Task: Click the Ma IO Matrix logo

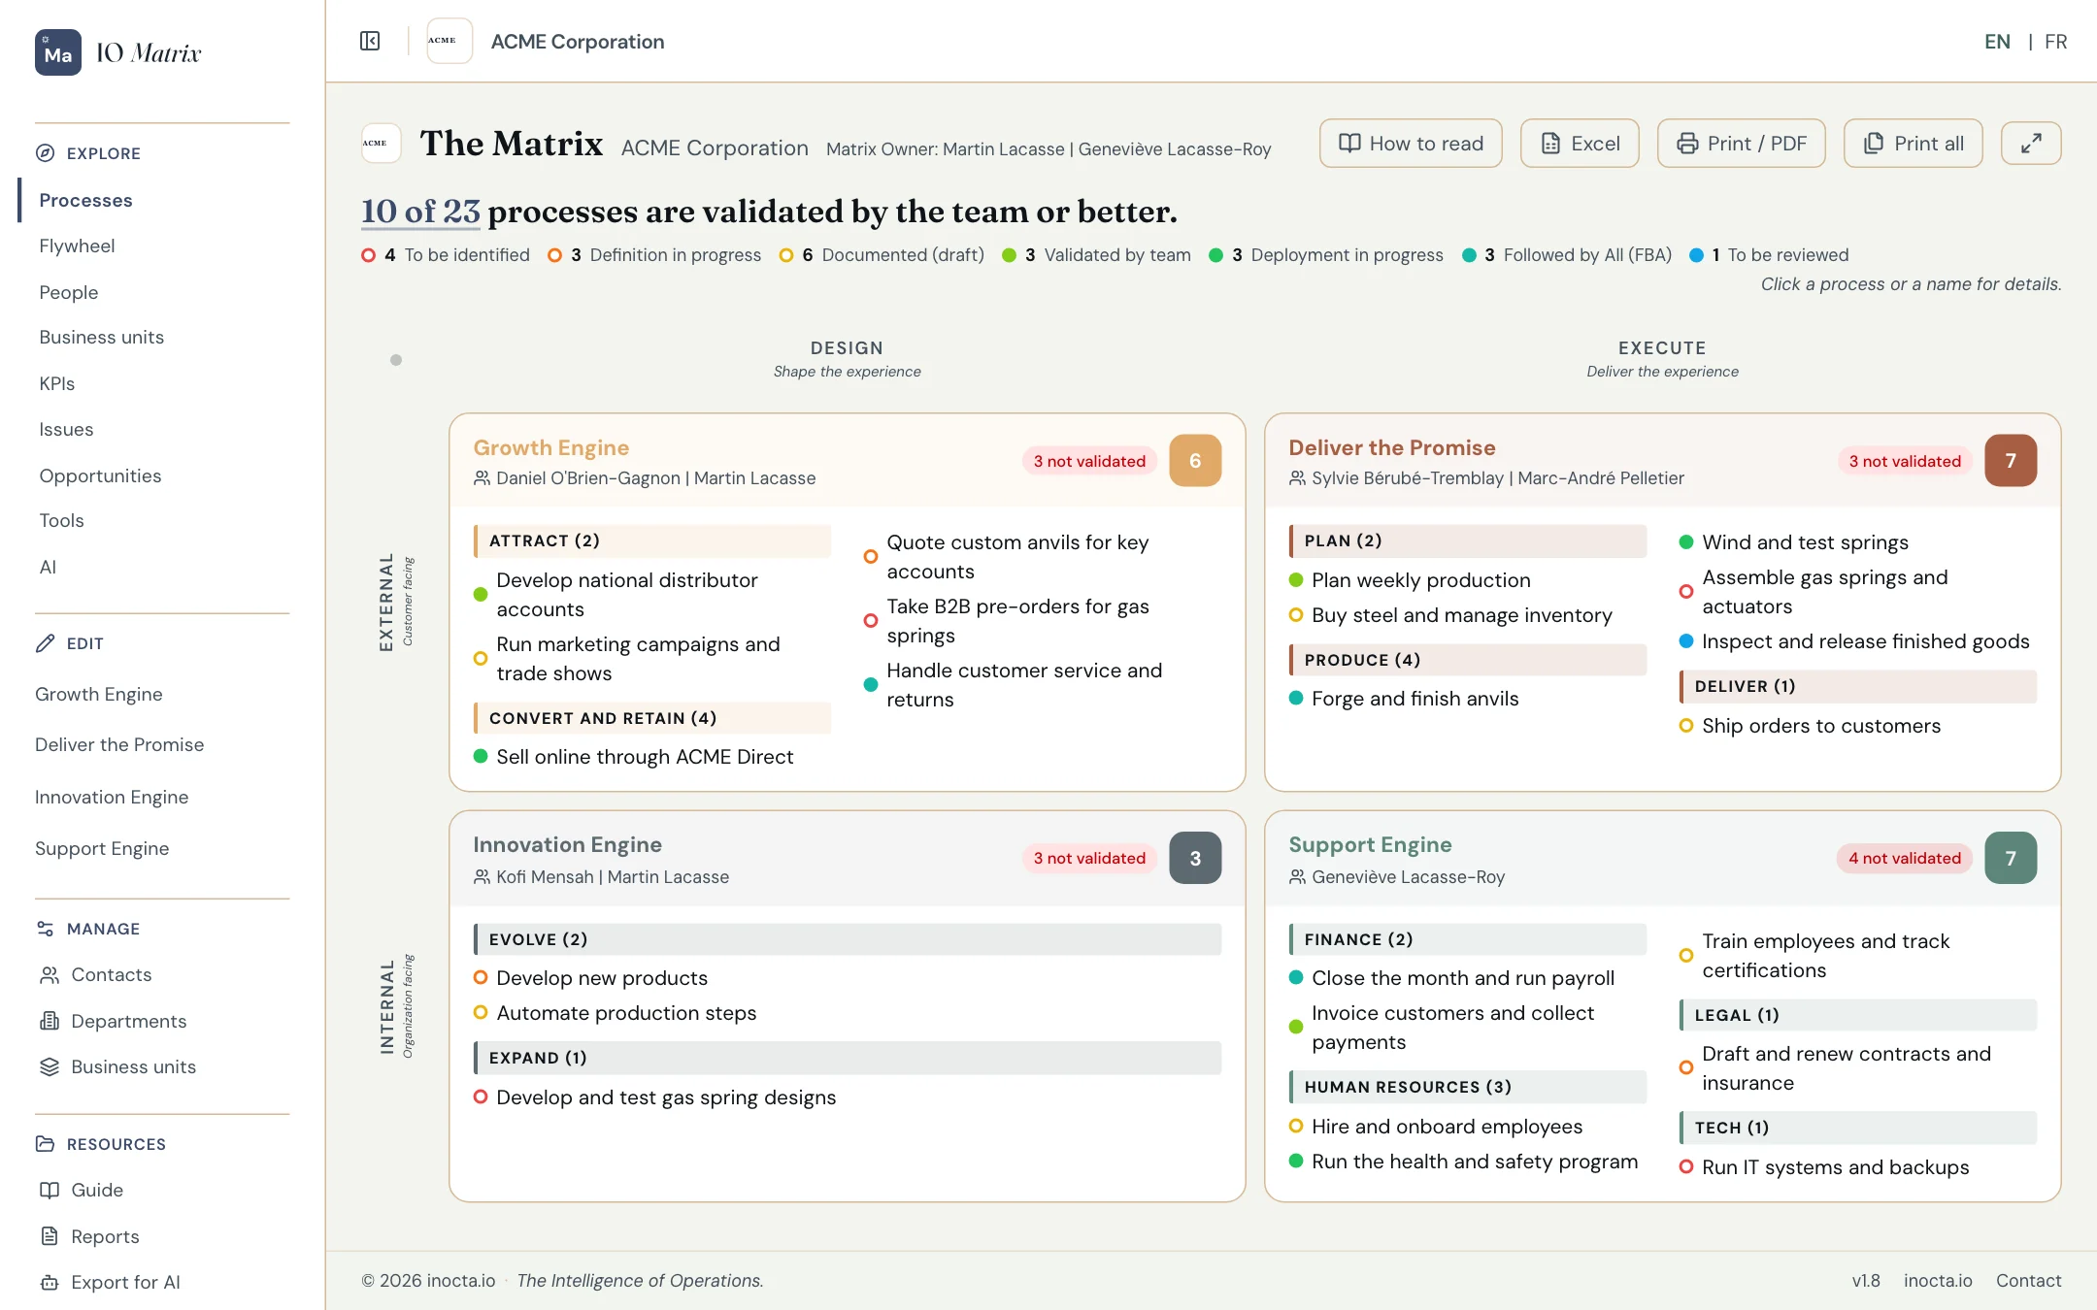Action: (118, 52)
